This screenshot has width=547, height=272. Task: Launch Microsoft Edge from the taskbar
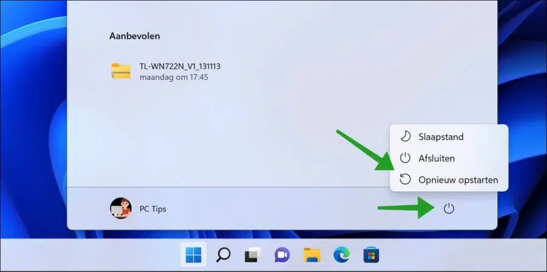(x=342, y=255)
